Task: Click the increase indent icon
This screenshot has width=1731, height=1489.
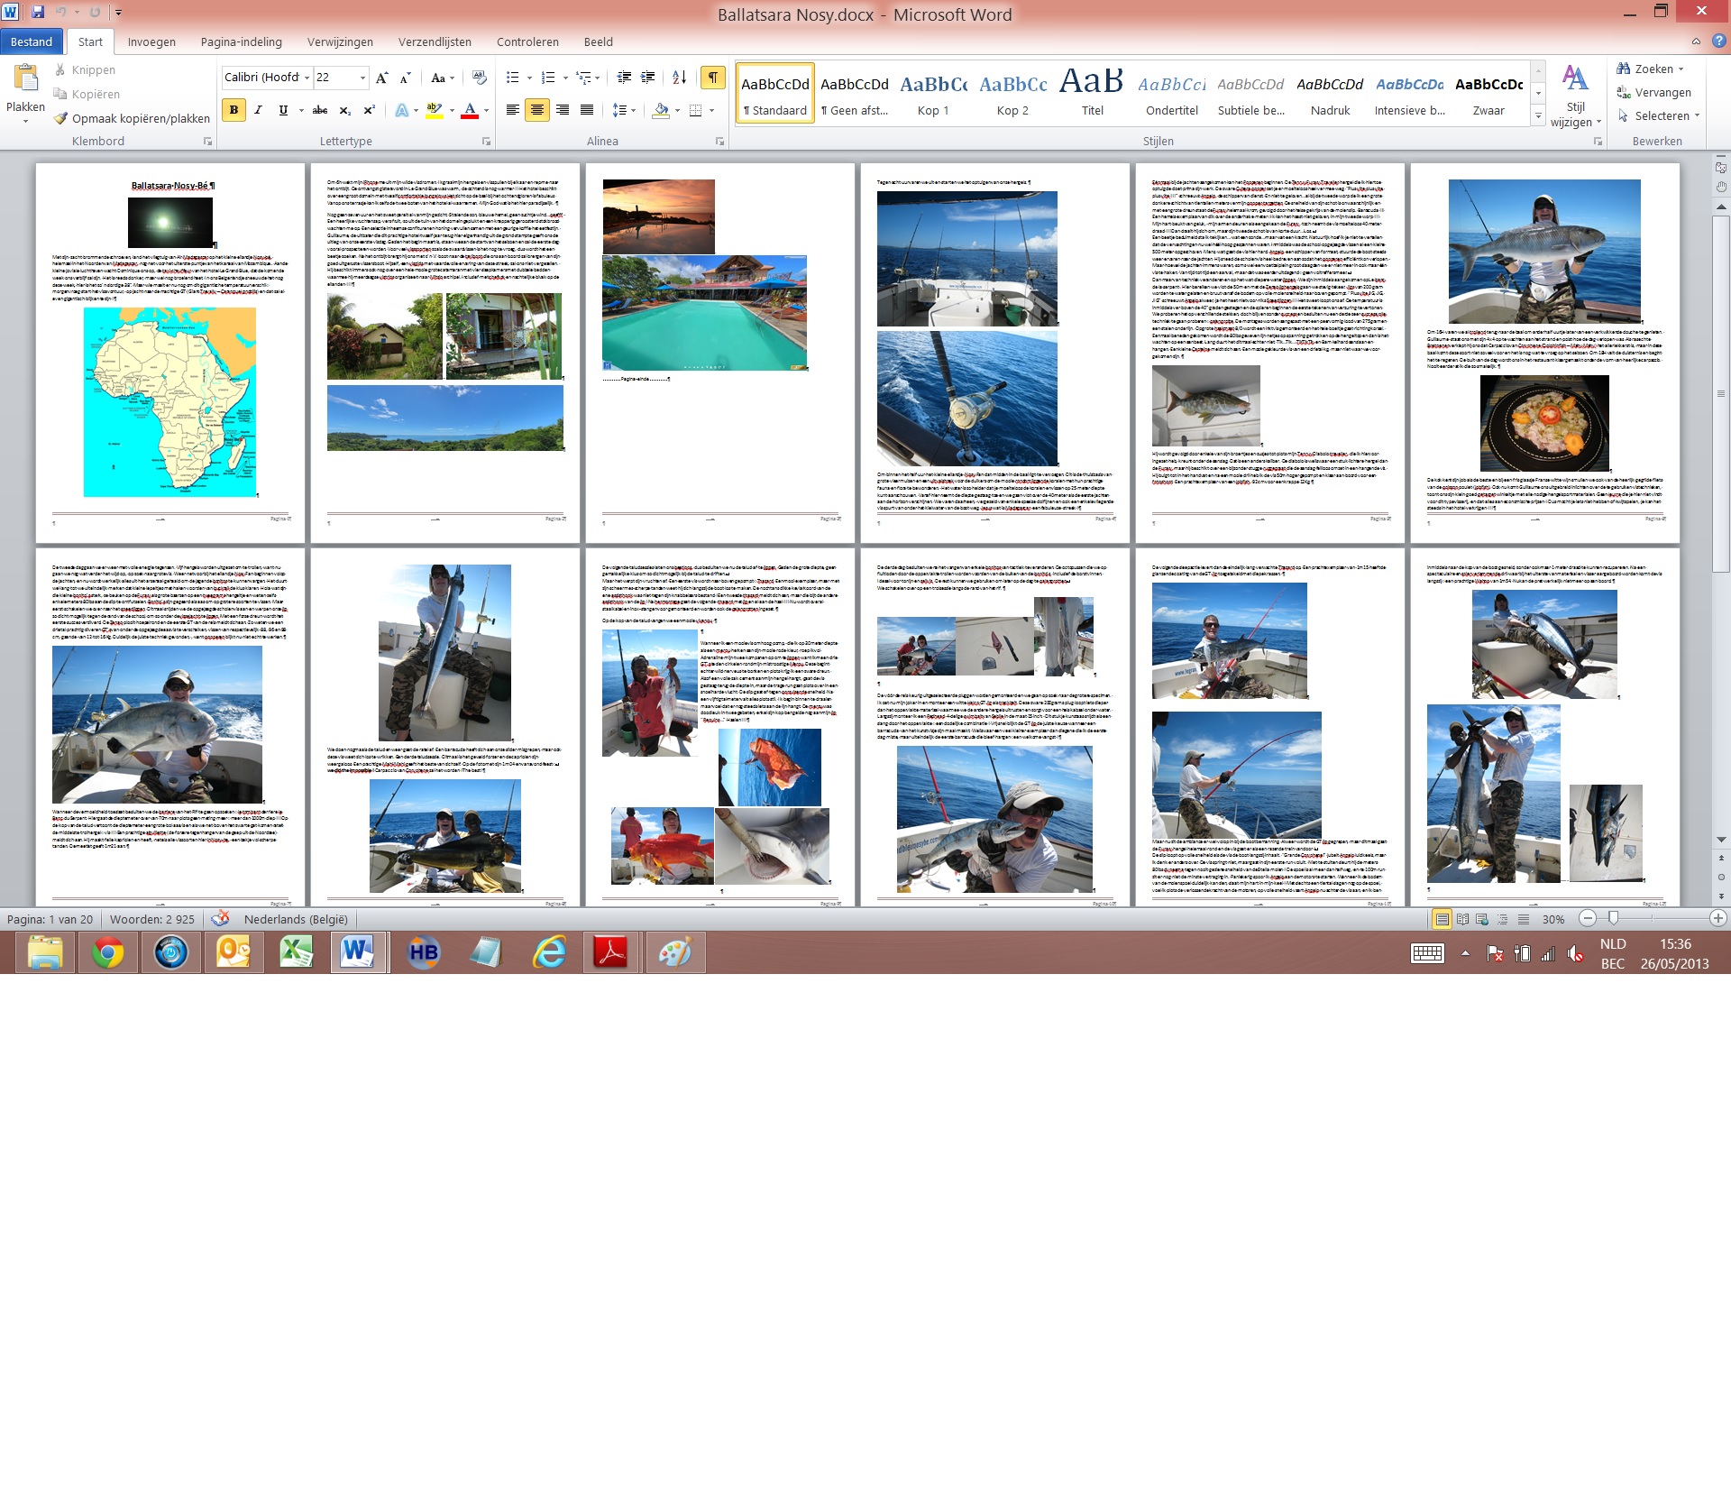Action: click(647, 78)
